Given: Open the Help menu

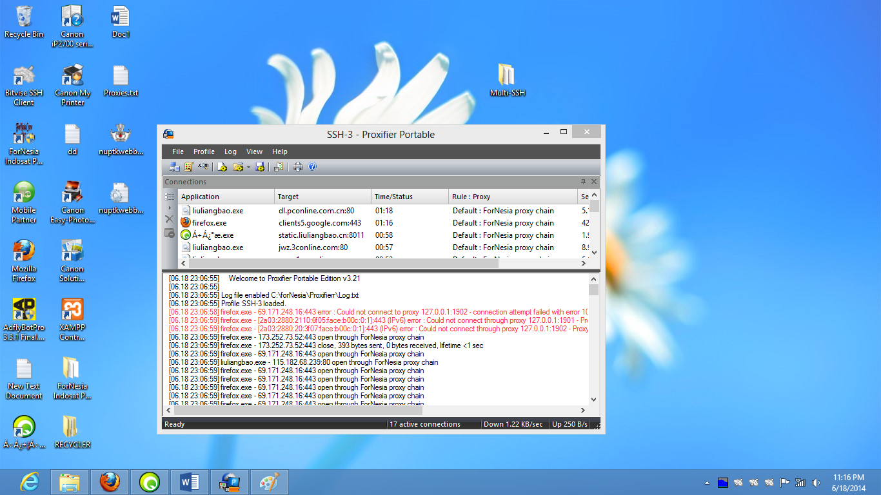Looking at the screenshot, I should 280,151.
